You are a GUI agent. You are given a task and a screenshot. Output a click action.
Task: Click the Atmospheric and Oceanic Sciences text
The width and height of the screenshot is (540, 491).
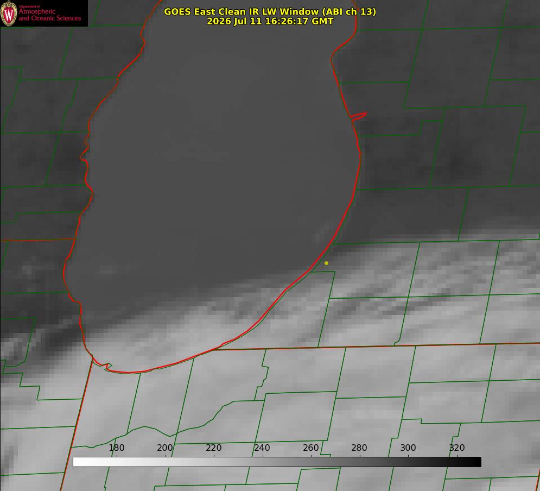pyautogui.click(x=49, y=15)
